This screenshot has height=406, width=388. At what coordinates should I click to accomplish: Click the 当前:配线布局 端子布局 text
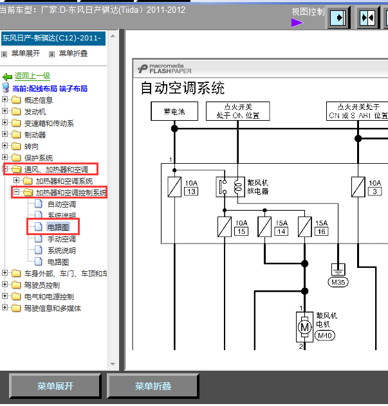[x=50, y=89]
